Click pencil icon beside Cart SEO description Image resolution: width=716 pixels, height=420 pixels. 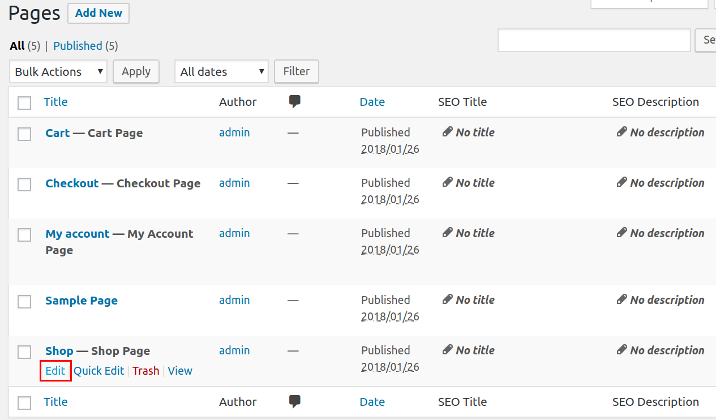pyautogui.click(x=622, y=132)
